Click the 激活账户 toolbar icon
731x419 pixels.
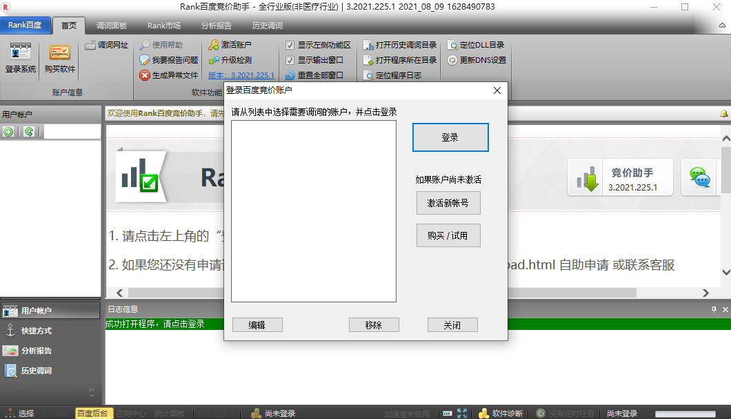pos(231,45)
